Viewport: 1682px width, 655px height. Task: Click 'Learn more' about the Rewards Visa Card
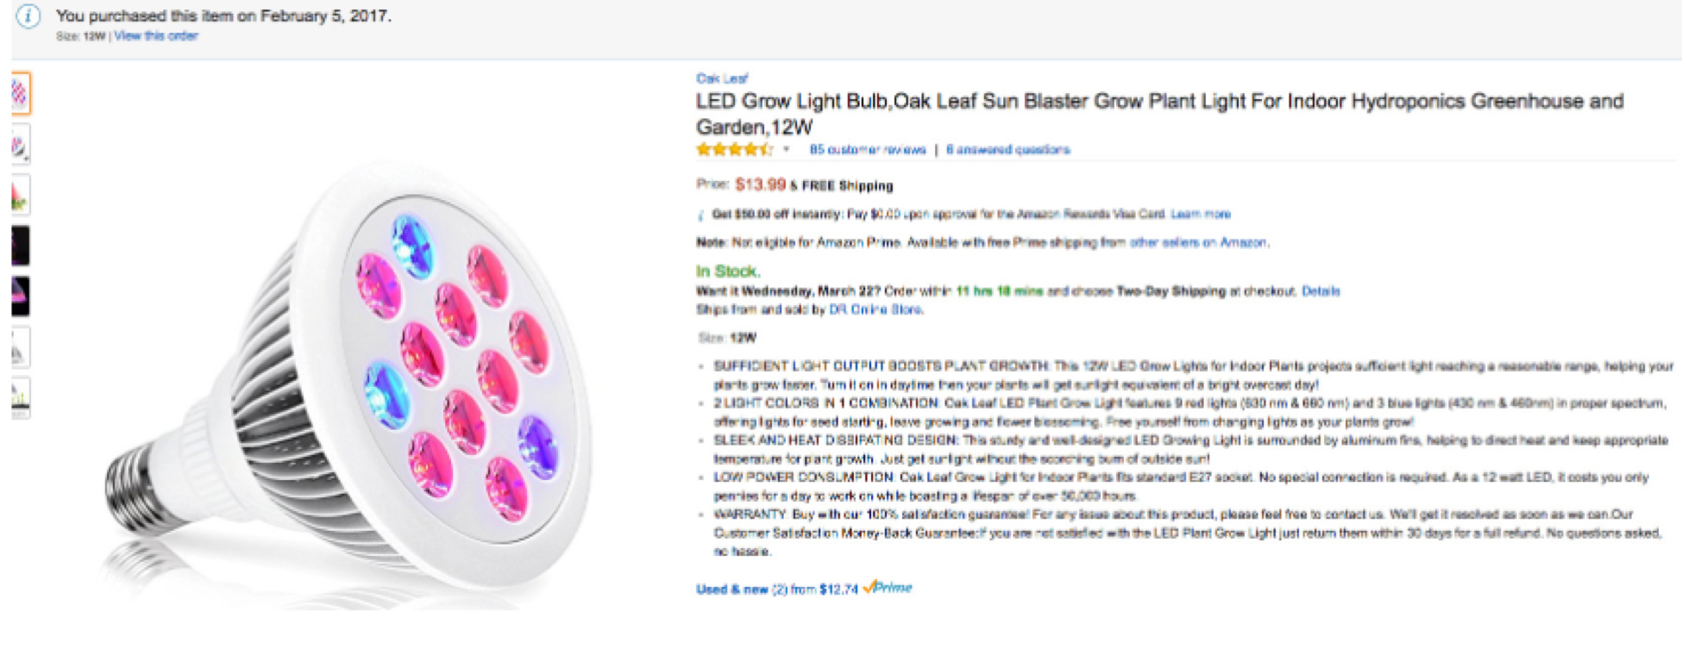1201,215
